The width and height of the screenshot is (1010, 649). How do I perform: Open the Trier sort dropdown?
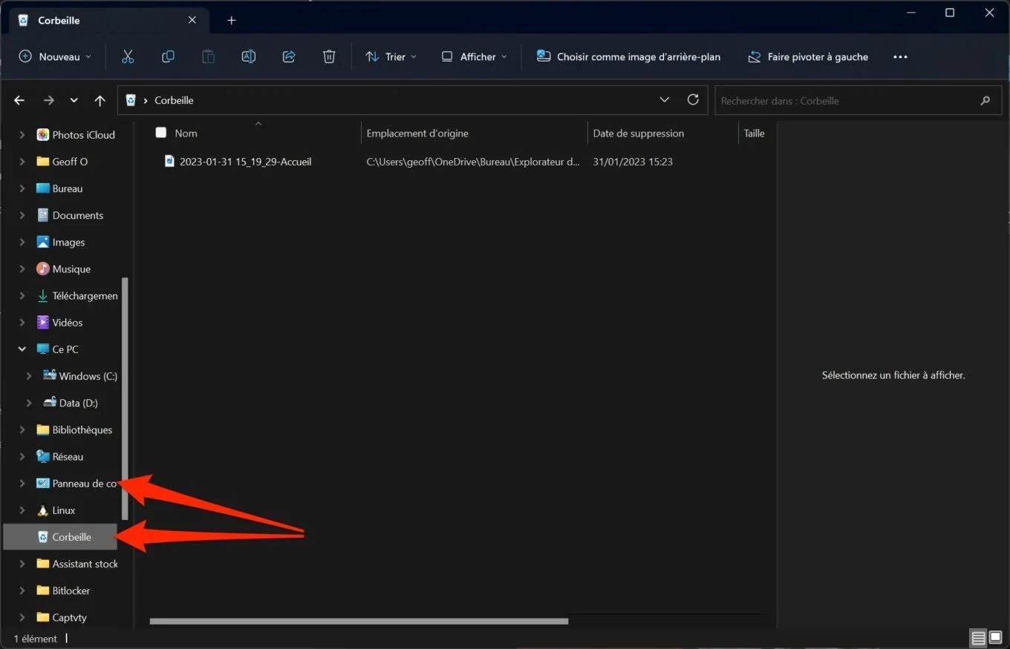[x=391, y=56]
